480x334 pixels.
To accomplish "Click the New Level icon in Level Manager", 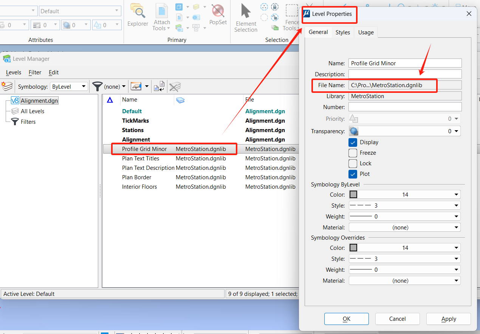I will [x=7, y=86].
